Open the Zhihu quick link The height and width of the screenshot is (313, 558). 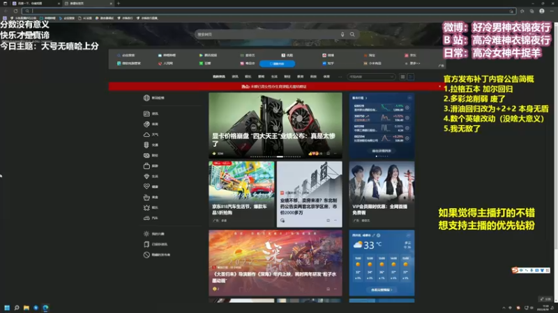click(328, 63)
